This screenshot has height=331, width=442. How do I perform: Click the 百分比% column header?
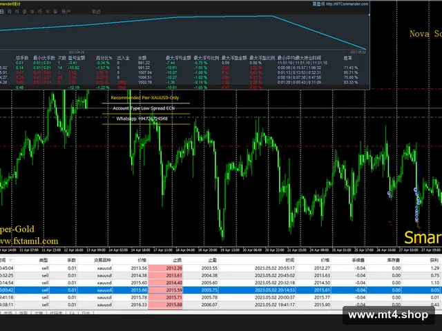[104, 58]
